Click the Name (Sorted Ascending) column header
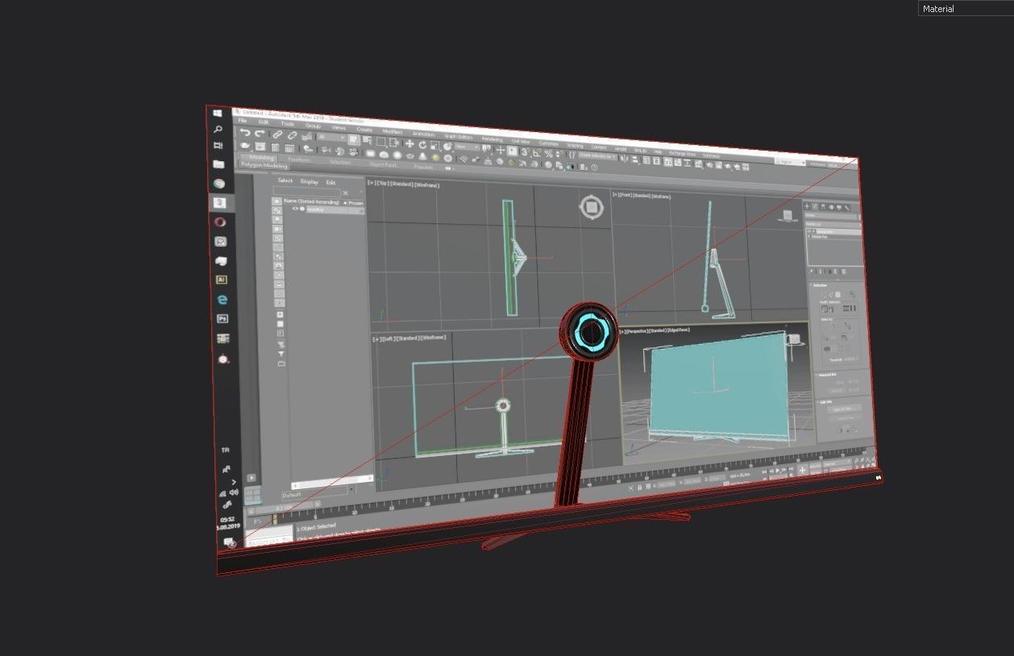The image size is (1014, 656). tap(311, 202)
